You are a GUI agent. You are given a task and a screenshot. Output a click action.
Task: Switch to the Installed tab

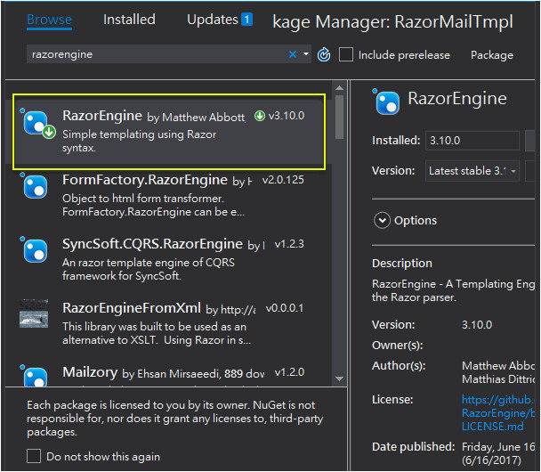(129, 20)
